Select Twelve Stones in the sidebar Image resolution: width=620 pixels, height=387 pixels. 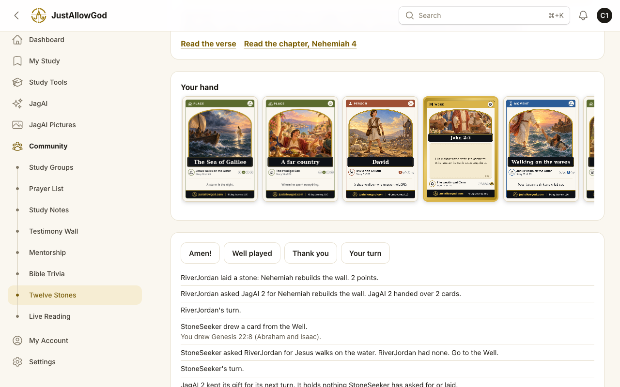point(75,295)
